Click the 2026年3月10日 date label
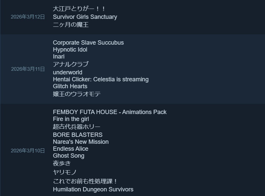Viewport: 265px width, 196px height. coord(28,151)
